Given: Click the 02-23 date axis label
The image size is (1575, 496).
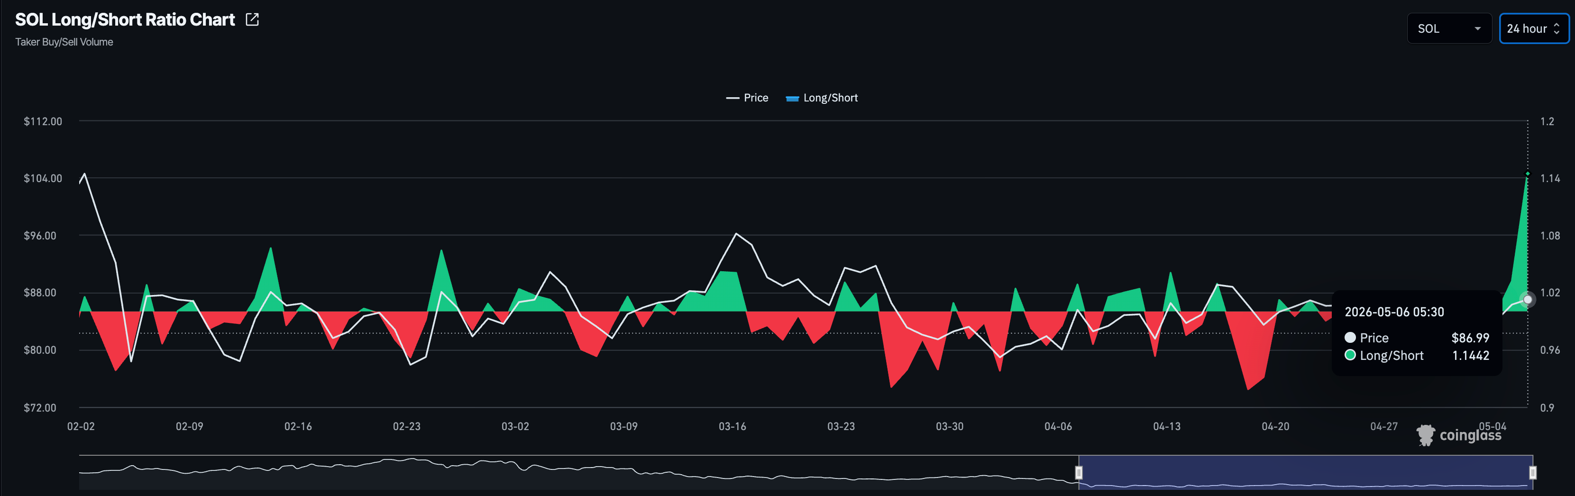Looking at the screenshot, I should 407,426.
